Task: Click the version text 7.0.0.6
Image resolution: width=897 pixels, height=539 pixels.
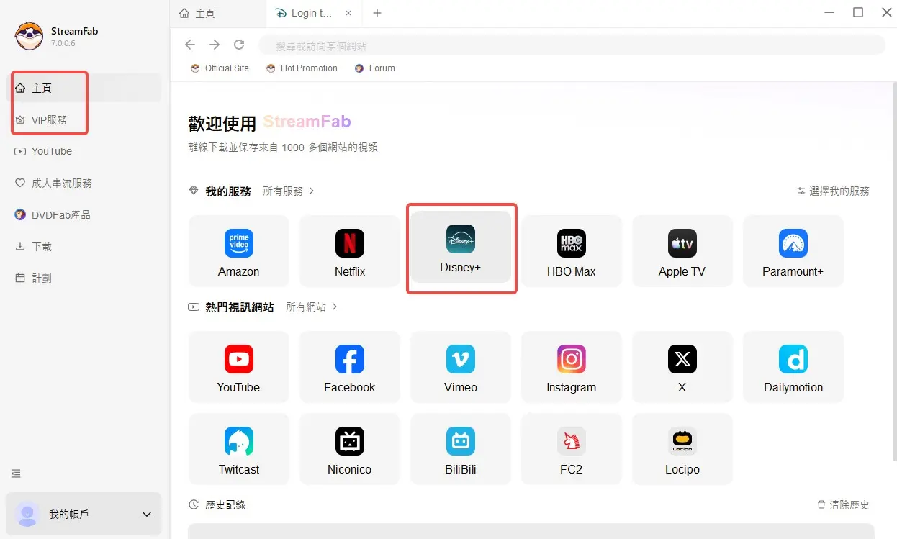Action: tap(63, 43)
